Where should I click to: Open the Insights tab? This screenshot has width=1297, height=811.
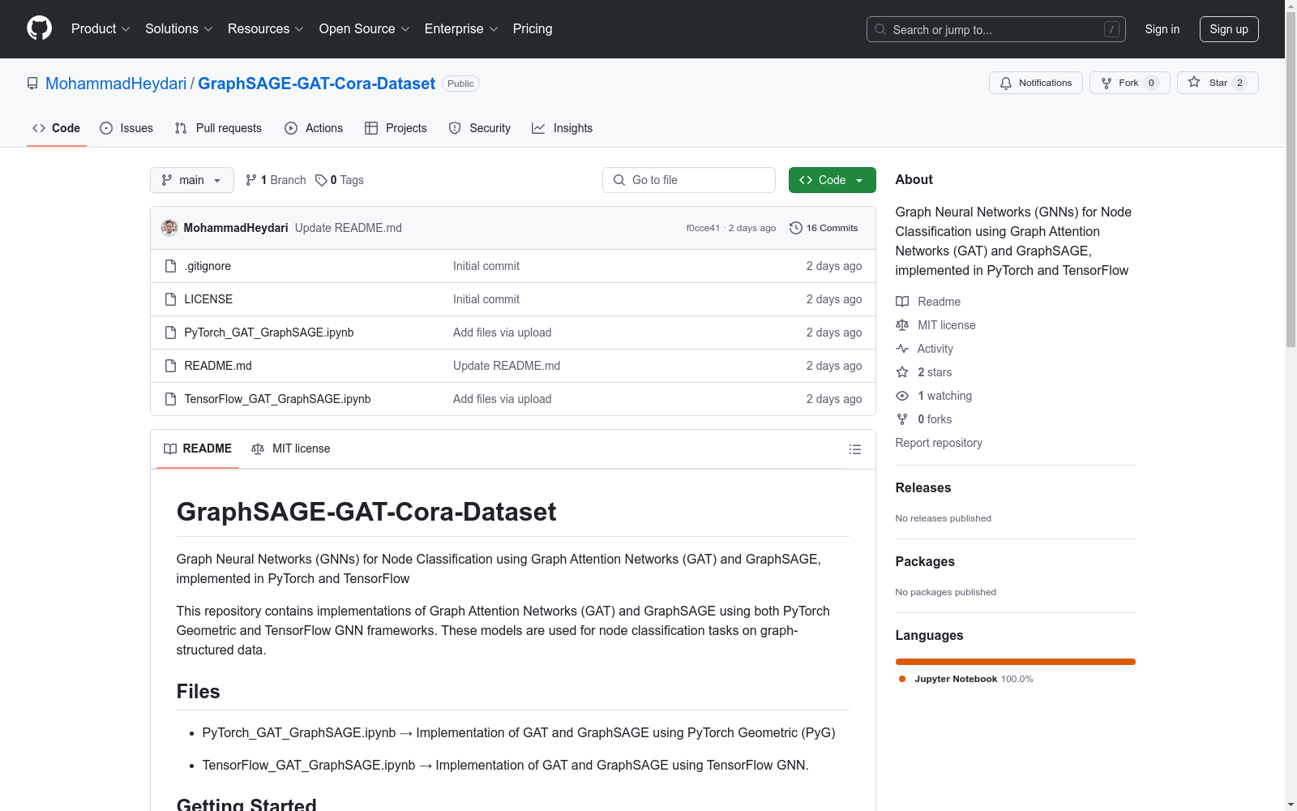[x=563, y=128]
